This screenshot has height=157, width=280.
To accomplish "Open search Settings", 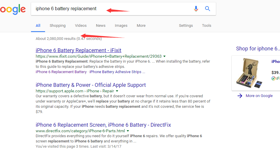I will [x=186, y=26].
